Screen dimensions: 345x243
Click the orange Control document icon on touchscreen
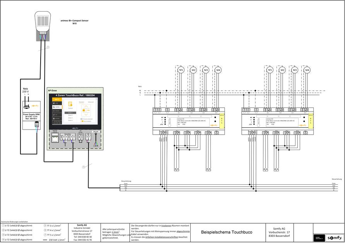[x=70, y=104]
